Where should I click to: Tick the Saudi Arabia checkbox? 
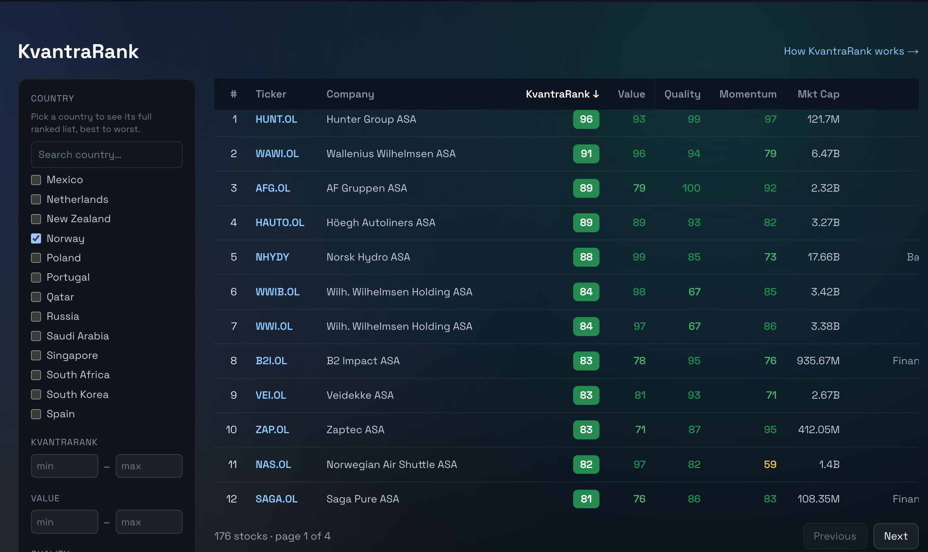point(36,336)
